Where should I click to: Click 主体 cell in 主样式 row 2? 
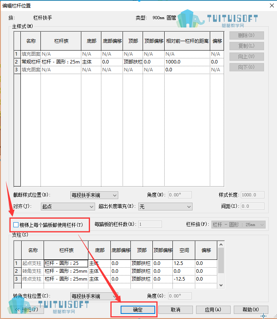91,62
